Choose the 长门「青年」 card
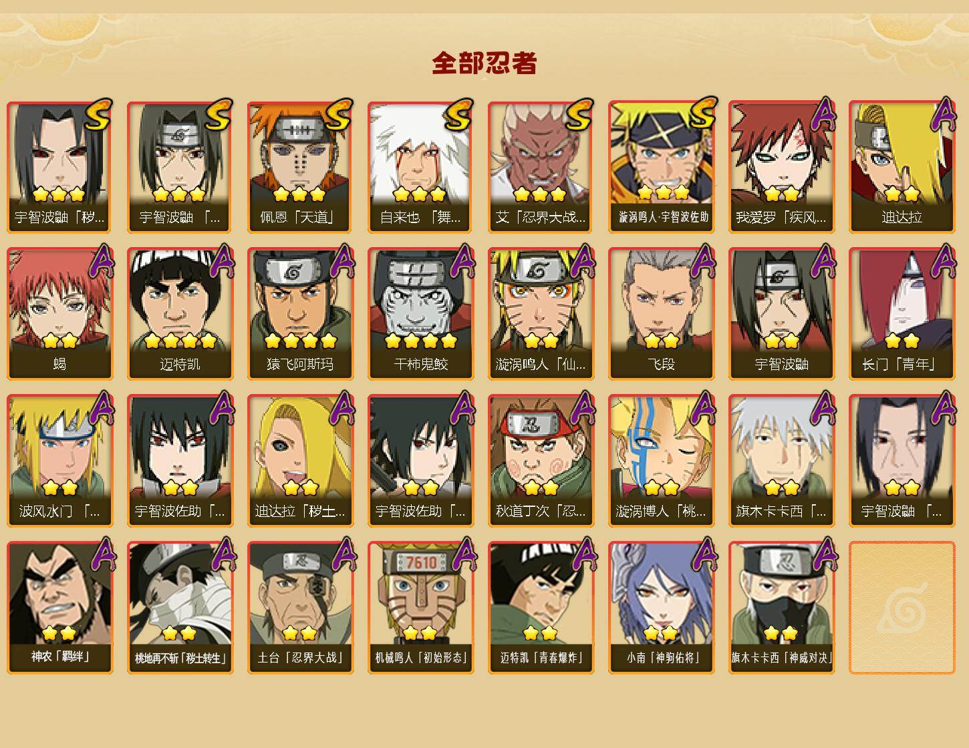Image resolution: width=969 pixels, height=748 pixels. (x=902, y=314)
